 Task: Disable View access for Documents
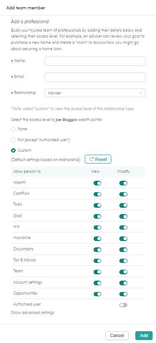coord(97,249)
